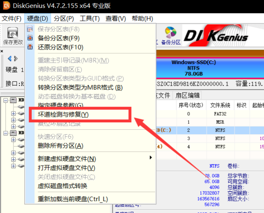
Task: Click the 保存更改 toolbar icon
Action: coord(13,36)
